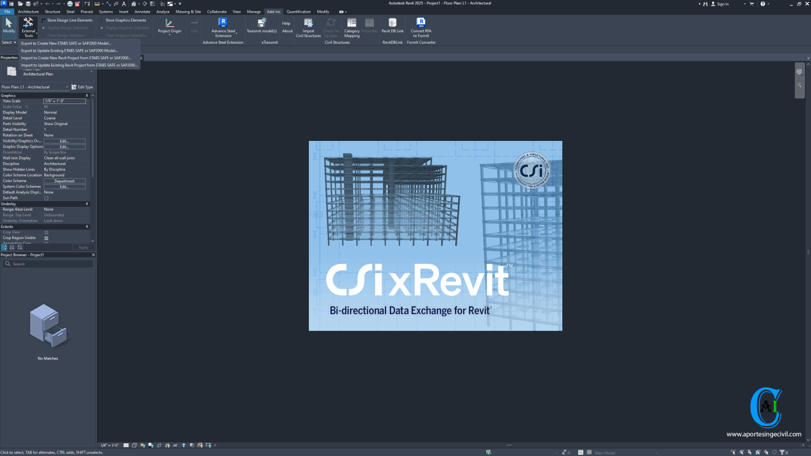Toggle the Sun Path checkbox in Properties
Viewport: 811px width, 456px height.
pyautogui.click(x=45, y=198)
